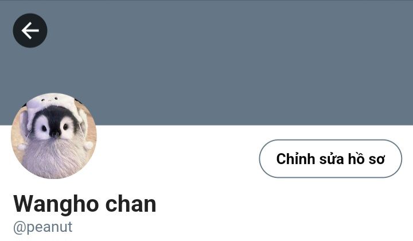
Task: Select the gray @peanut text
Action: point(42,227)
